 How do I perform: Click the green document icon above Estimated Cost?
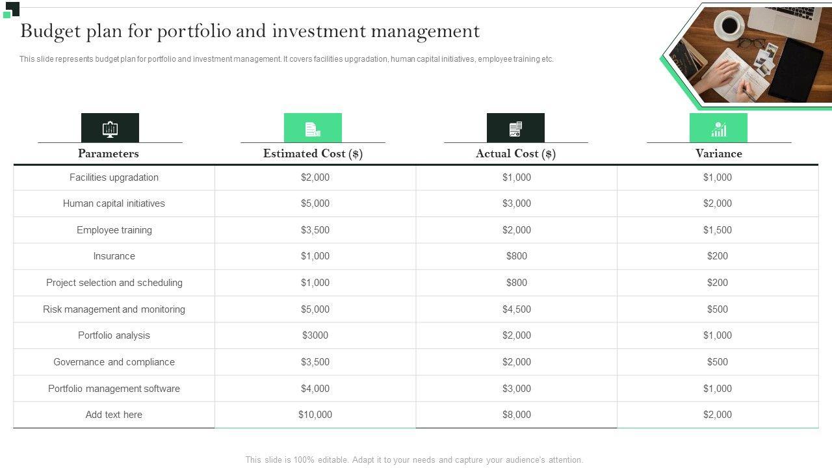coord(313,128)
